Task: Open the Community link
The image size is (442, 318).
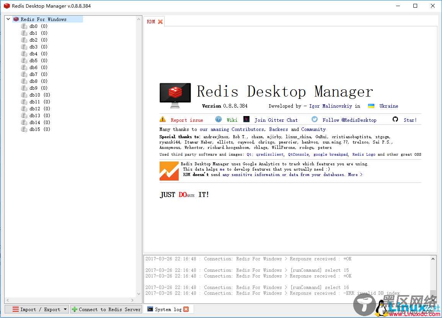Action: [313, 129]
